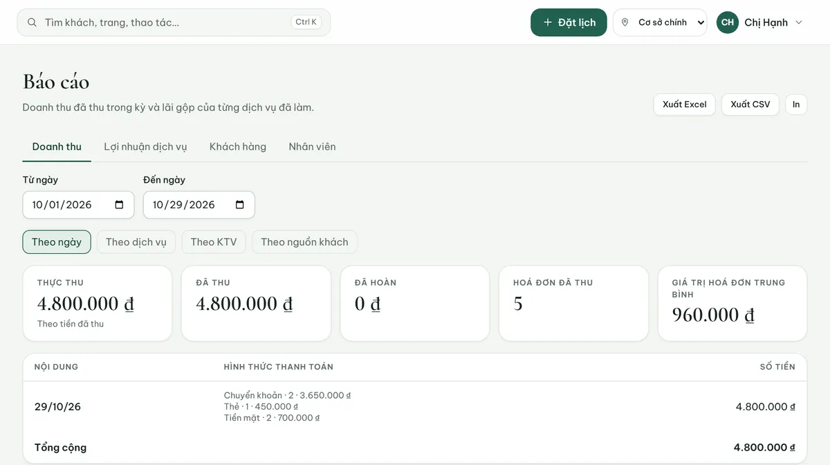Click the Tổng cộng row label
The image size is (830, 465).
60,448
